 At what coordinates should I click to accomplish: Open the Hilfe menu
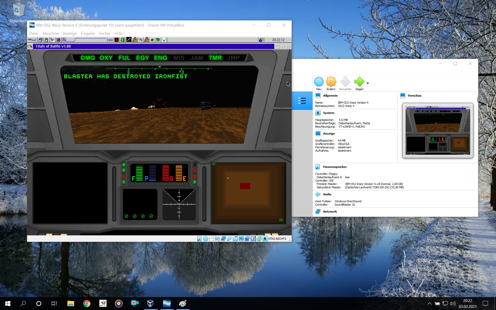(x=119, y=34)
